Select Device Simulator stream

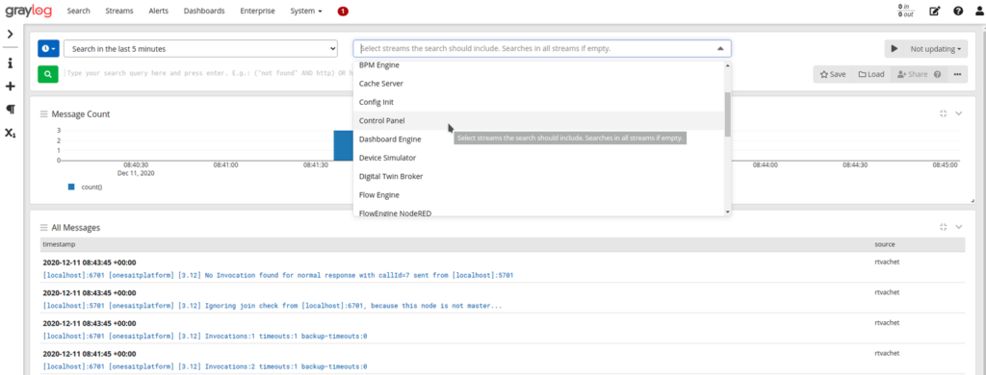pos(538,158)
